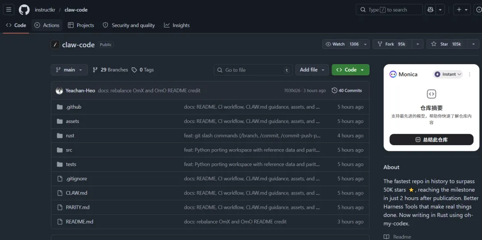Click file icon beside CLAW.md
The width and height of the screenshot is (482, 240).
[60, 193]
